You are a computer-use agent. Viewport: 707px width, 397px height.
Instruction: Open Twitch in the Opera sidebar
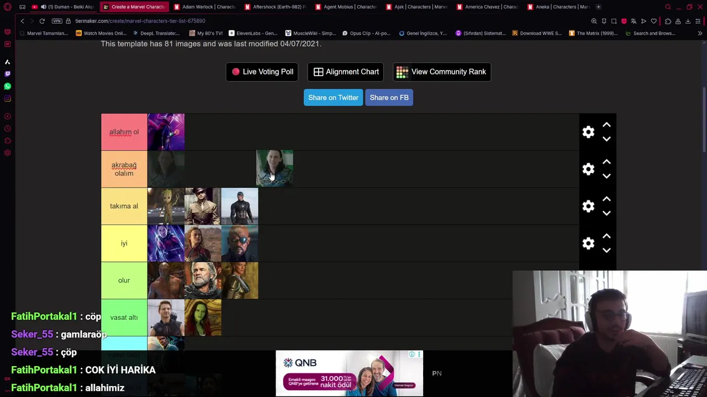[x=7, y=74]
